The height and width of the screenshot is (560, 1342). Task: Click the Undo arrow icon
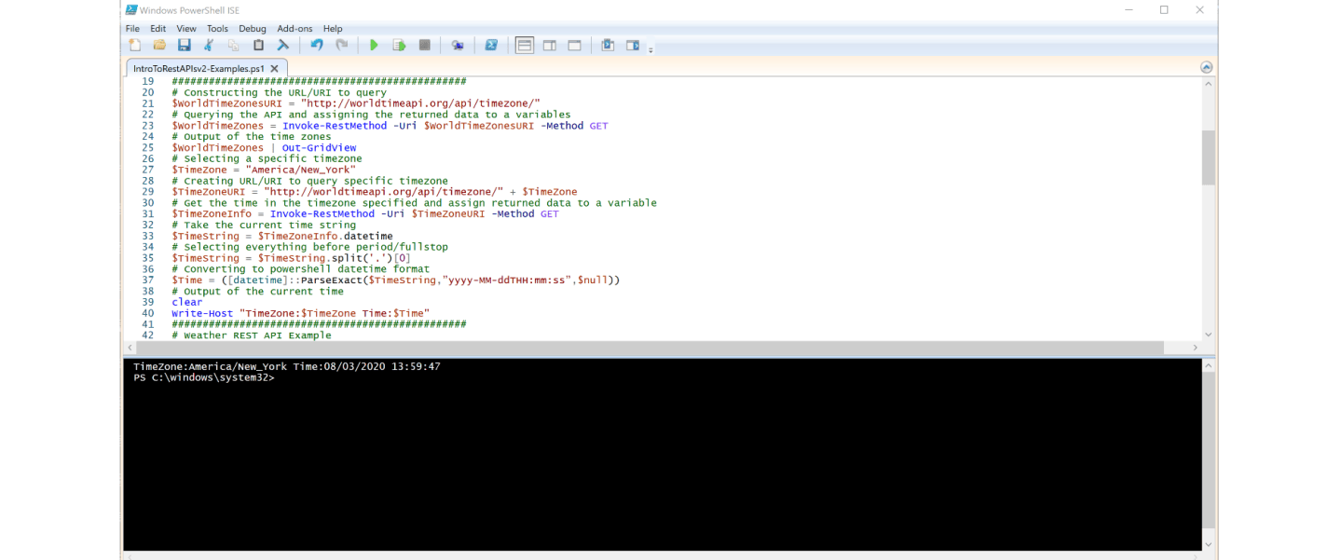coord(317,45)
